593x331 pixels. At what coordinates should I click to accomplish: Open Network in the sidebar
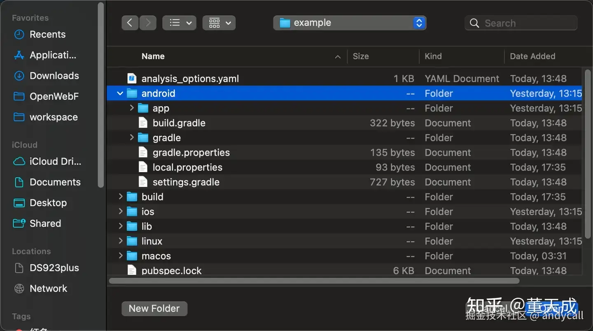[48, 288]
